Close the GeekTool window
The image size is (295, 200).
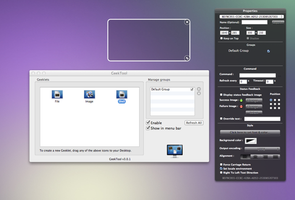click(x=33, y=73)
